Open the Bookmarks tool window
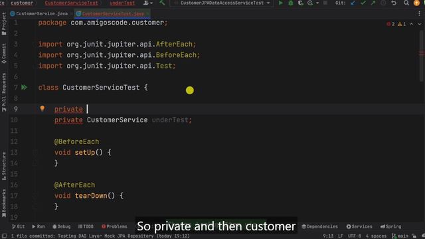The image size is (425, 239). (x=4, y=203)
